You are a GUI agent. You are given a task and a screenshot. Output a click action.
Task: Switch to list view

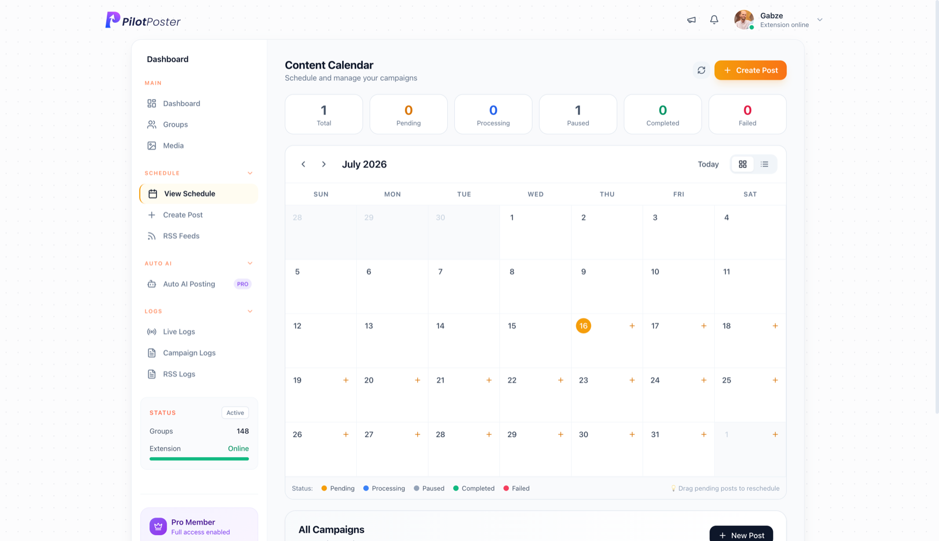pyautogui.click(x=764, y=164)
